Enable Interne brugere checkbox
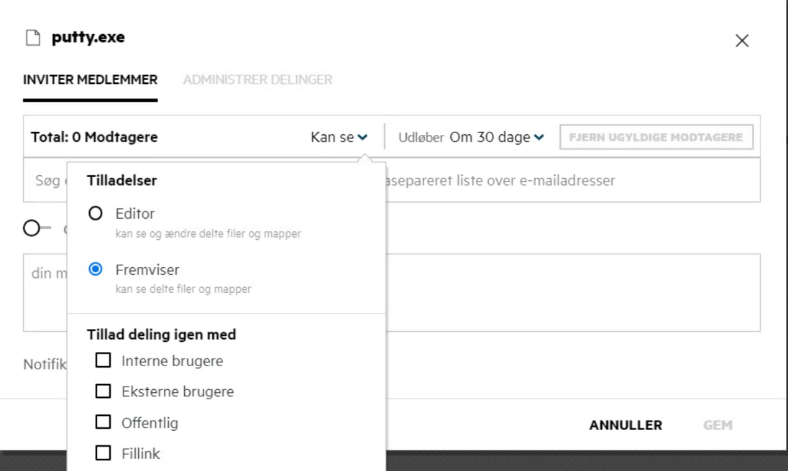The width and height of the screenshot is (788, 471). click(103, 361)
